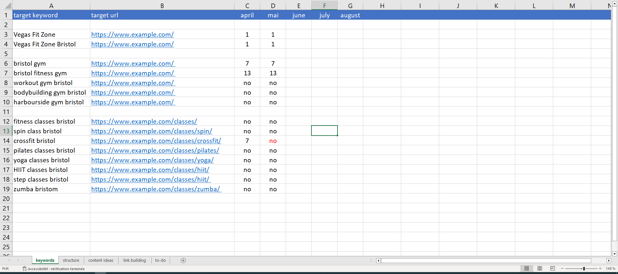Switch to Page Break Preview view
The height and width of the screenshot is (274, 618).
pos(553,269)
